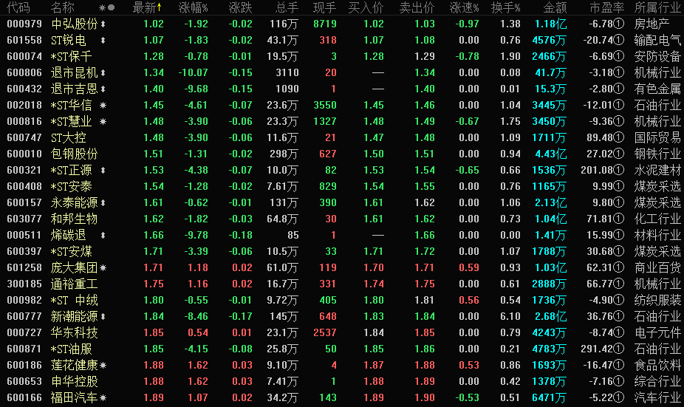This screenshot has height=407, width=684.
Task: Click the marker icon beside 新潮能源
Action: [x=103, y=317]
